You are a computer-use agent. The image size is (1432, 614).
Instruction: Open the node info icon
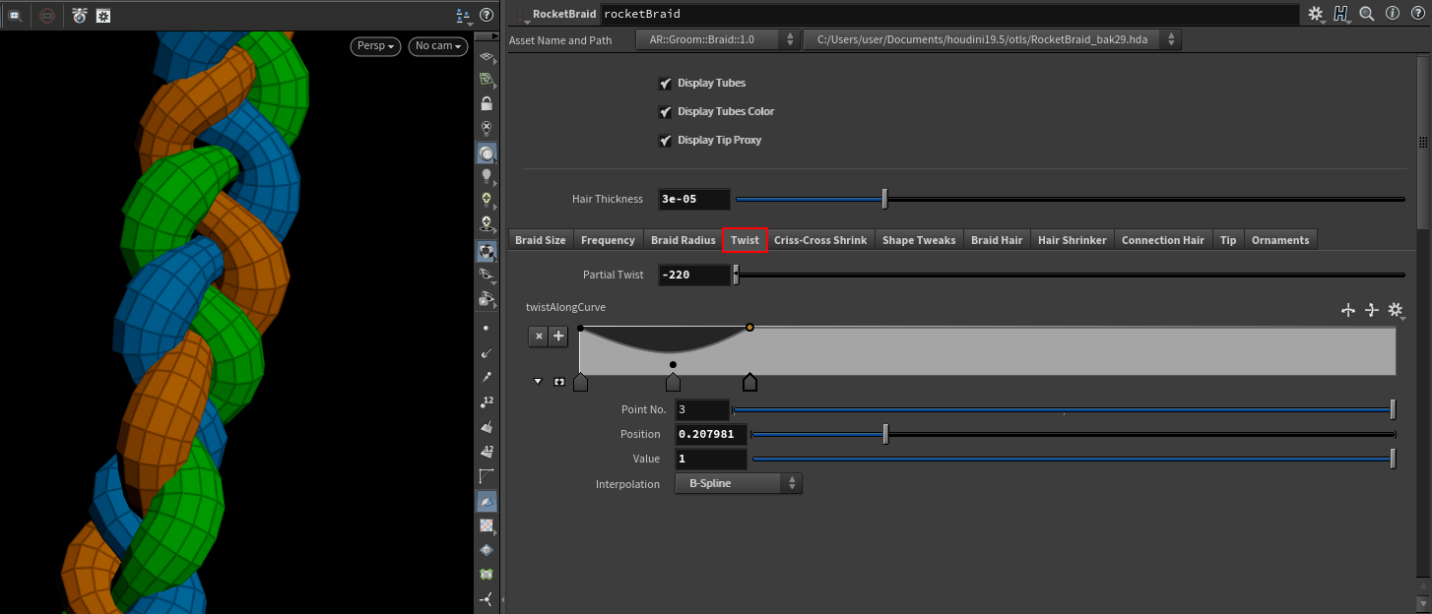coord(1393,14)
